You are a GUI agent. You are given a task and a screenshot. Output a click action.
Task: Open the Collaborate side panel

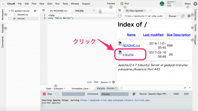pos(195,14)
